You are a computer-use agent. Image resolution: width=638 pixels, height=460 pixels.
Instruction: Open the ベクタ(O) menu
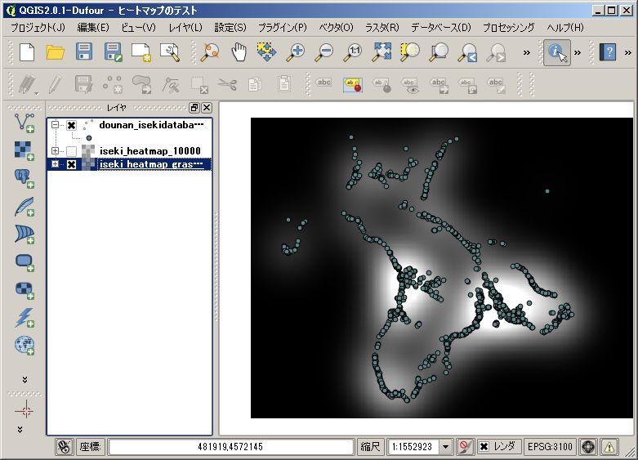pos(336,27)
